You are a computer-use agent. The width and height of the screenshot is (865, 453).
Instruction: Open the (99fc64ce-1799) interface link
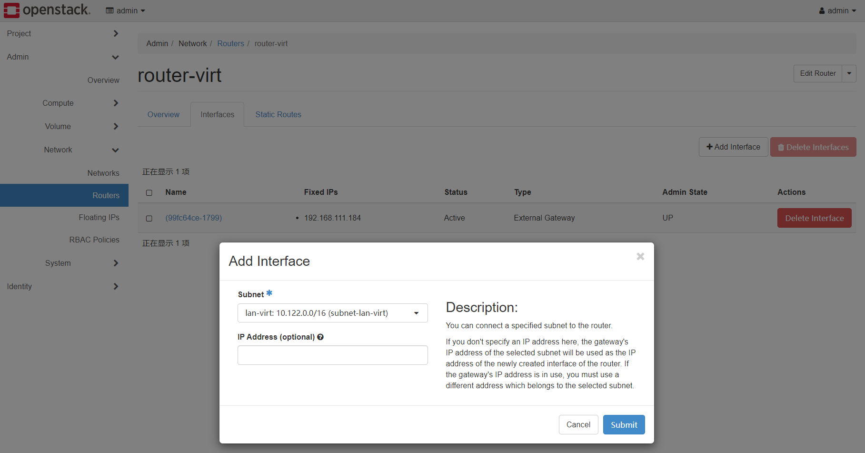(x=194, y=218)
